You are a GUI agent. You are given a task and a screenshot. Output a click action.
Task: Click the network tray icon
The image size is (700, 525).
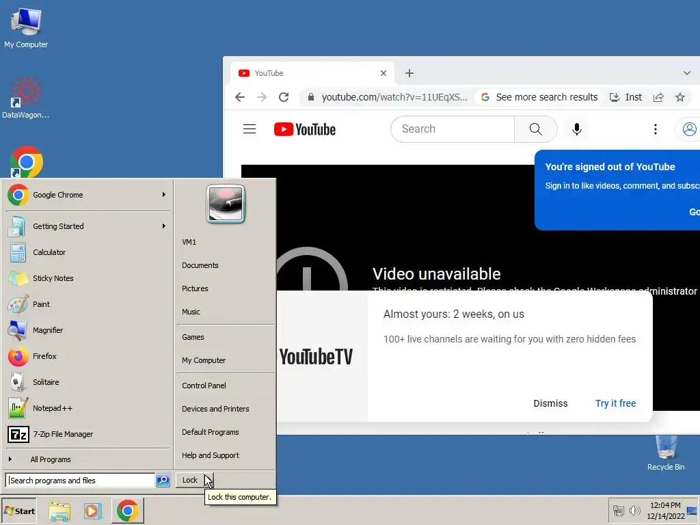click(618, 511)
